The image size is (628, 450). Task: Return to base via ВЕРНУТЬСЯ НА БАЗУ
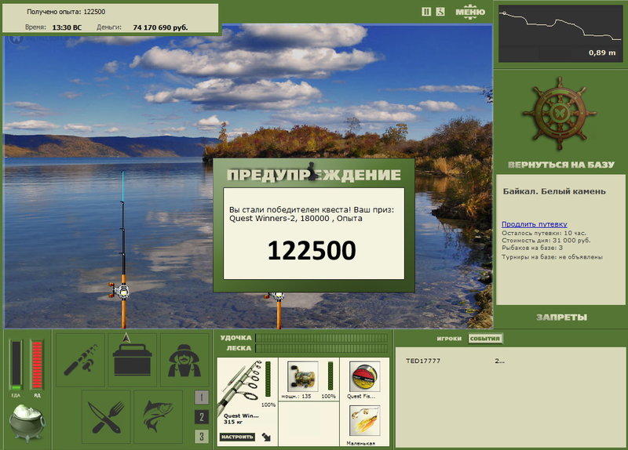coord(560,165)
